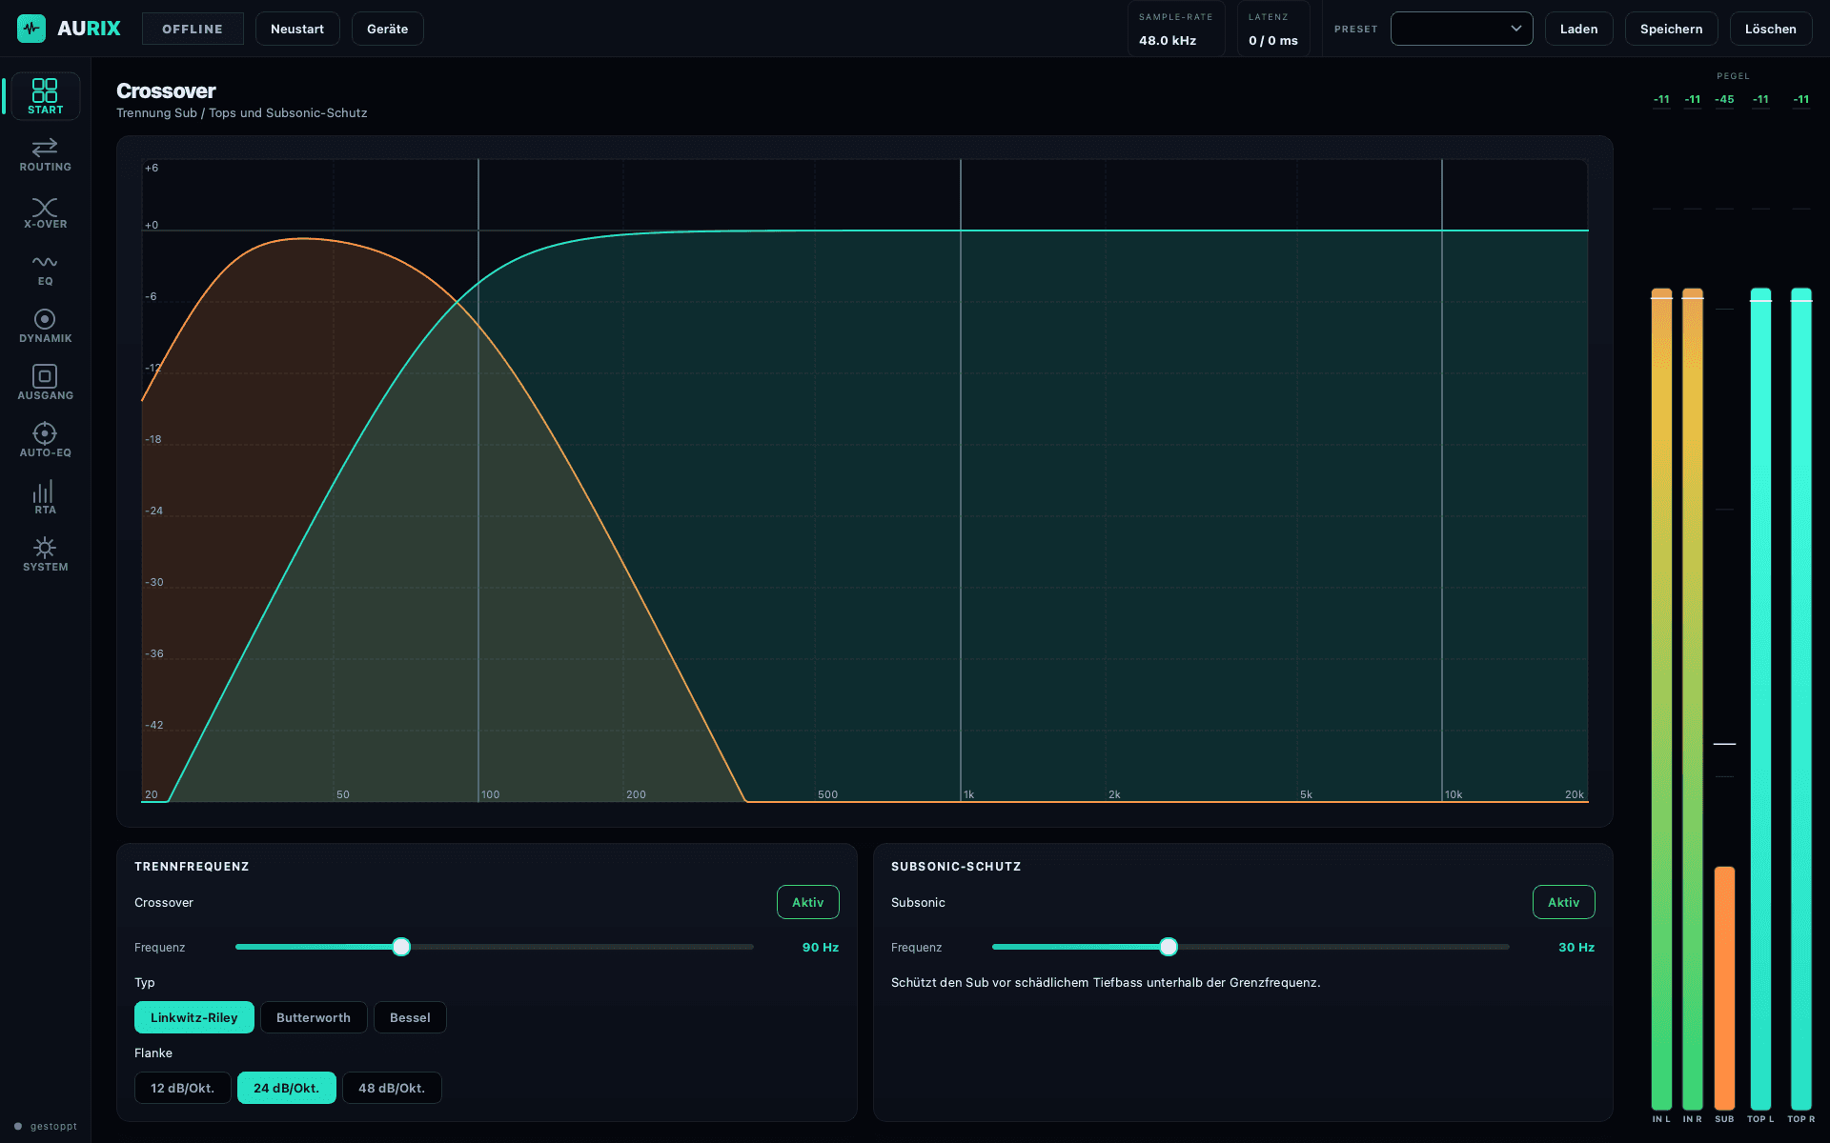Open the Dynamik circle icon
Viewport: 1830px width, 1143px height.
click(45, 319)
